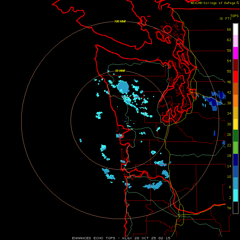Select the light blue legend swatch near 6
This screenshot has height=240, width=240.
[x=235, y=183]
